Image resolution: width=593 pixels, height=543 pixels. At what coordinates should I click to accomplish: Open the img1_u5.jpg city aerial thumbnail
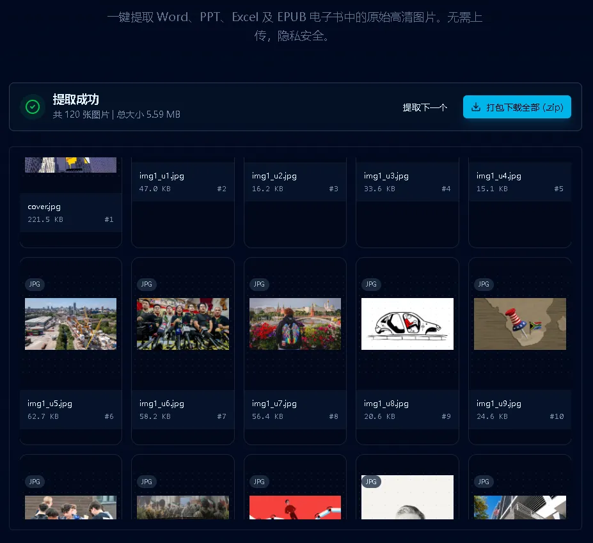71,324
